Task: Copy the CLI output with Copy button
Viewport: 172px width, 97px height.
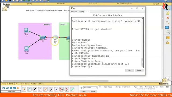Action: 130,70
